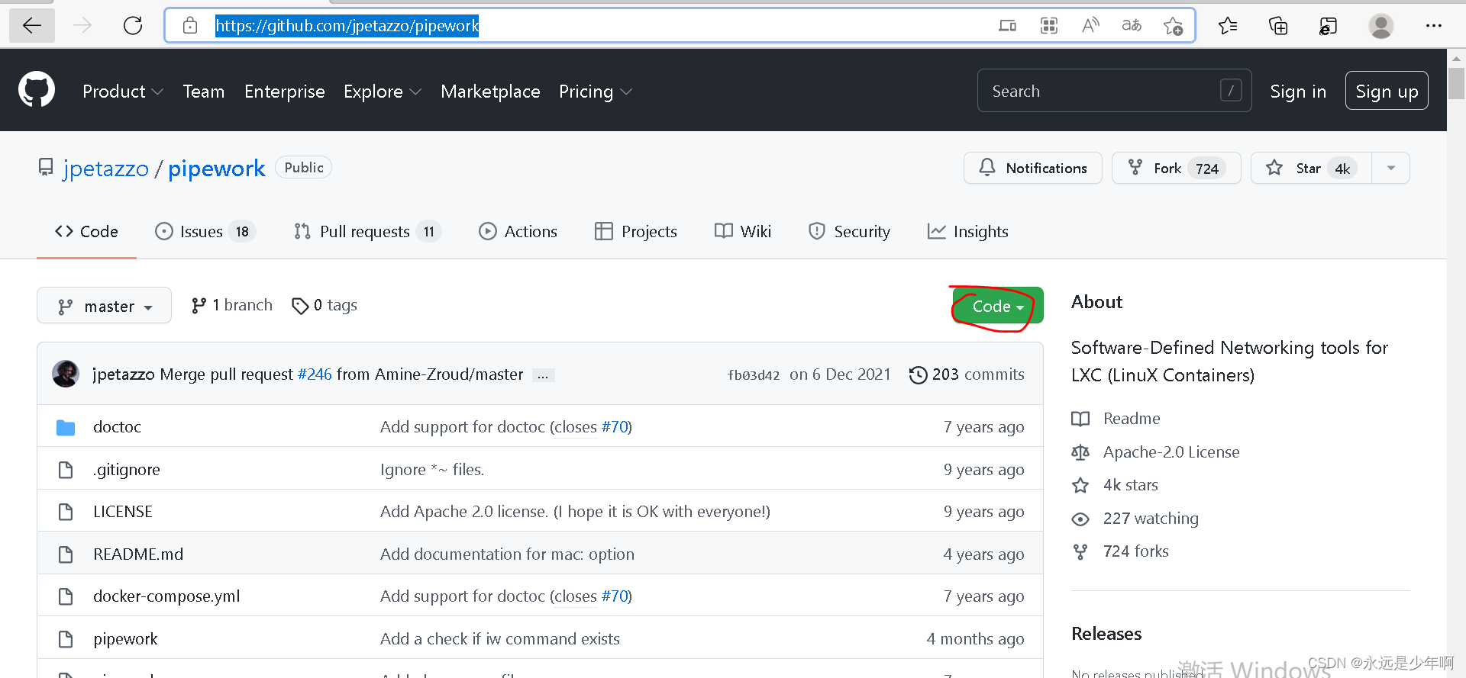The height and width of the screenshot is (678, 1466).
Task: Open the docker-compose.yml file
Action: pyautogui.click(x=166, y=596)
